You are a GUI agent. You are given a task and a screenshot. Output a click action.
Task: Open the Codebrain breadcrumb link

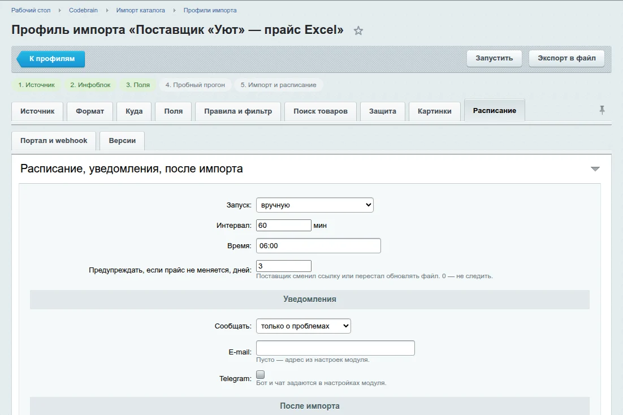[x=83, y=10]
